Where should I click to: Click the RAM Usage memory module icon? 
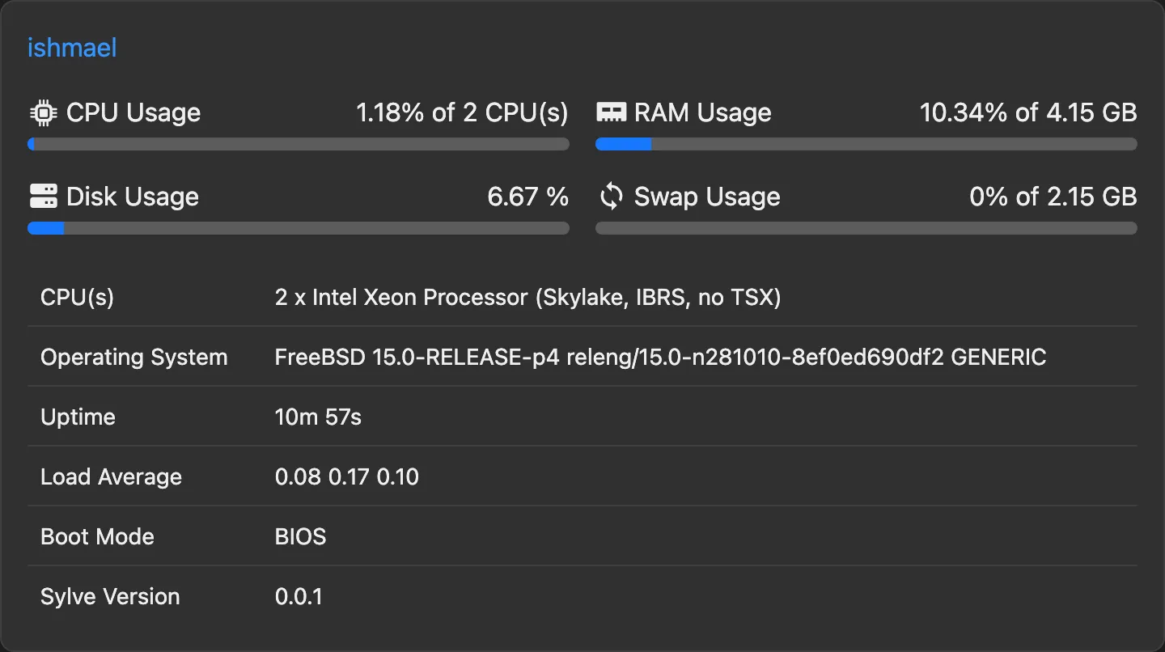(610, 112)
